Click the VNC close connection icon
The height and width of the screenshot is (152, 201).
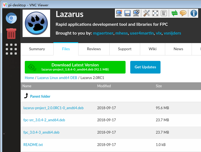point(136,13)
